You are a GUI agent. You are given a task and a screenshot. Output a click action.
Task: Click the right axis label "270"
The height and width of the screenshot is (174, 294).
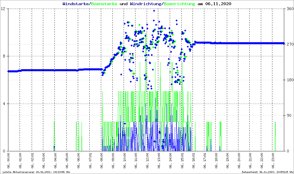pos(289,45)
